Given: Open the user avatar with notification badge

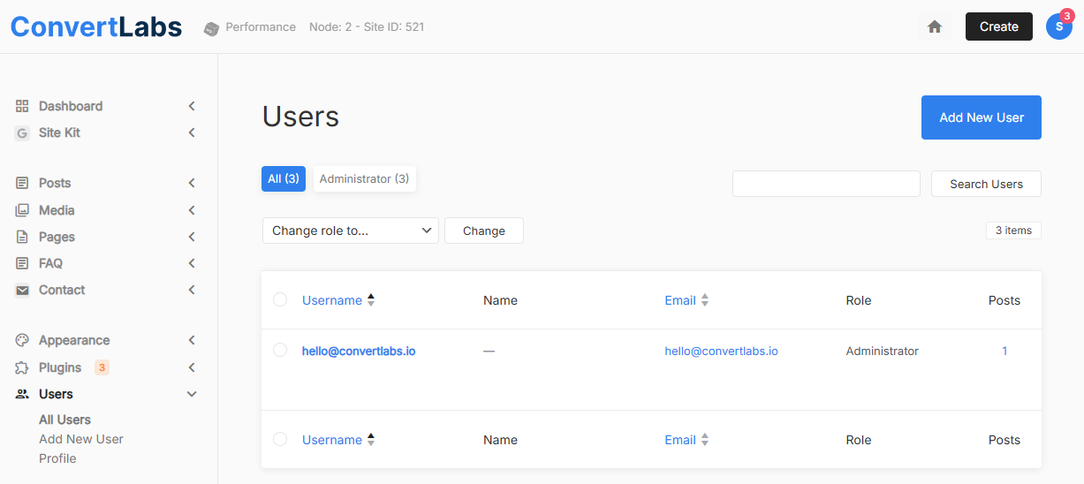Looking at the screenshot, I should [x=1058, y=26].
